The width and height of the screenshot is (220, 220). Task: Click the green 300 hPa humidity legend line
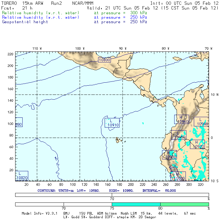[75, 13]
